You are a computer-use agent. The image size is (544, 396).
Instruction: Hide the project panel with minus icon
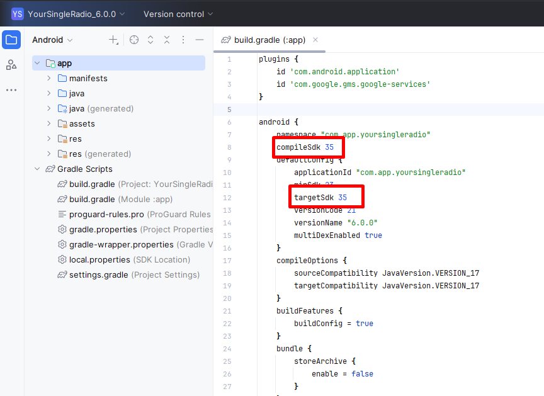click(x=200, y=40)
